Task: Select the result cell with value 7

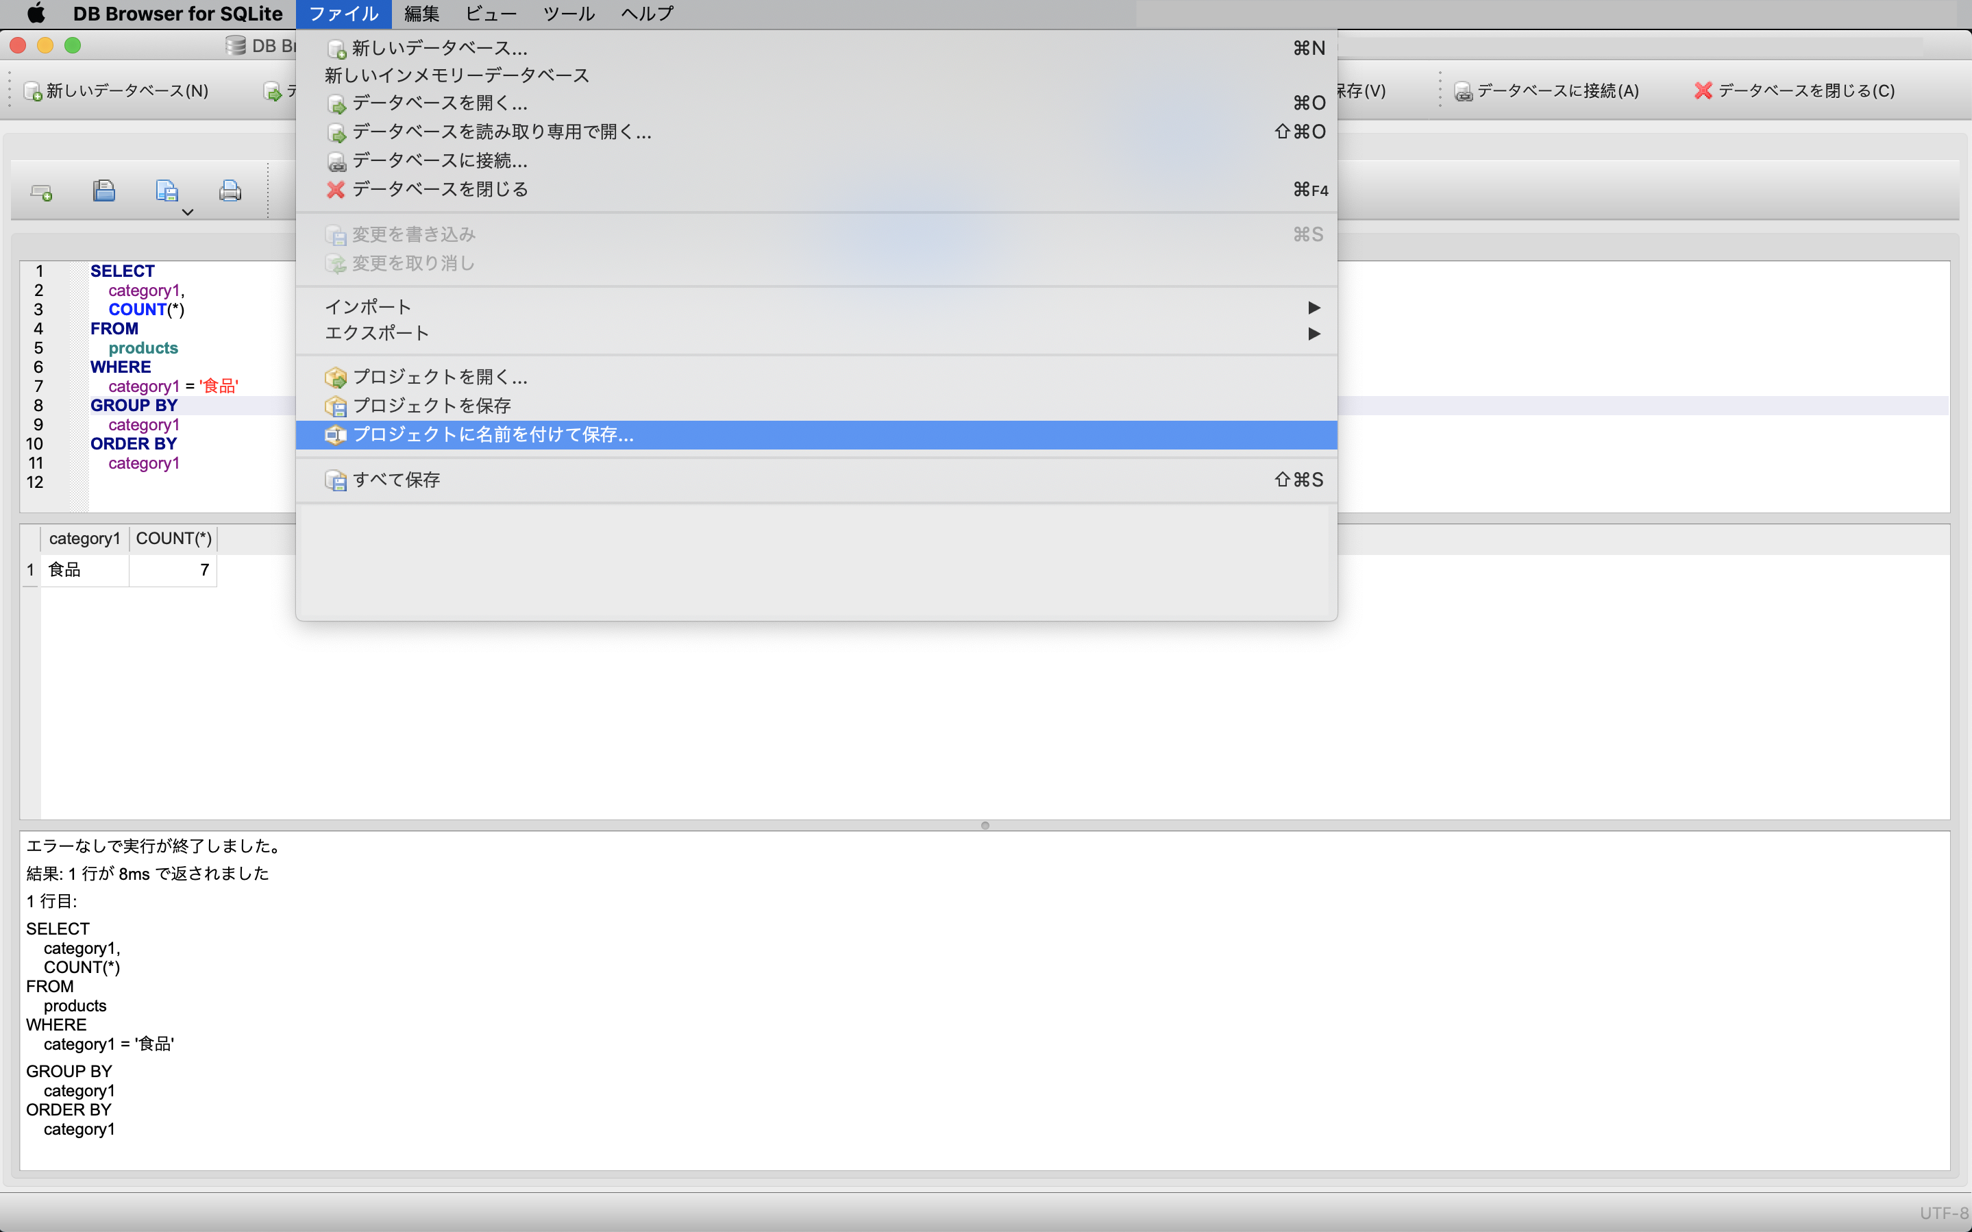Action: 173,569
